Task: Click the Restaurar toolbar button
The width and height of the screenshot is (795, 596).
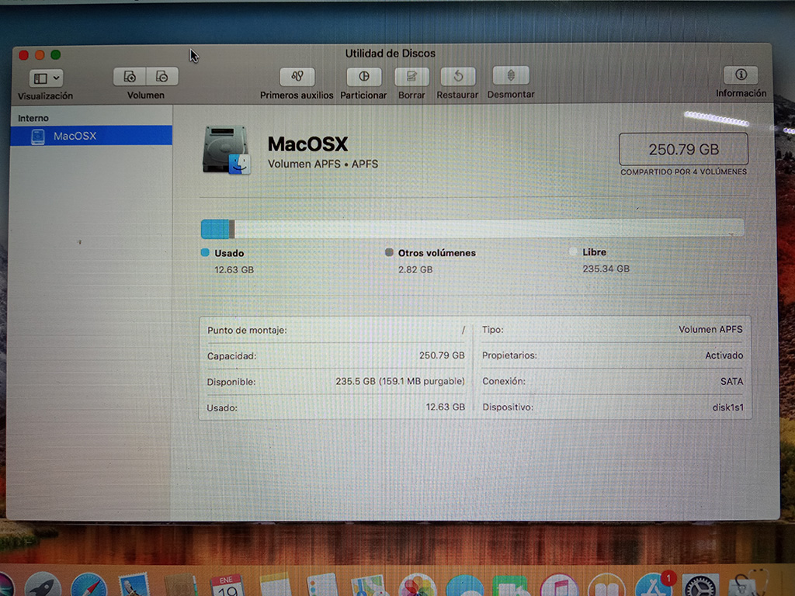Action: (458, 77)
